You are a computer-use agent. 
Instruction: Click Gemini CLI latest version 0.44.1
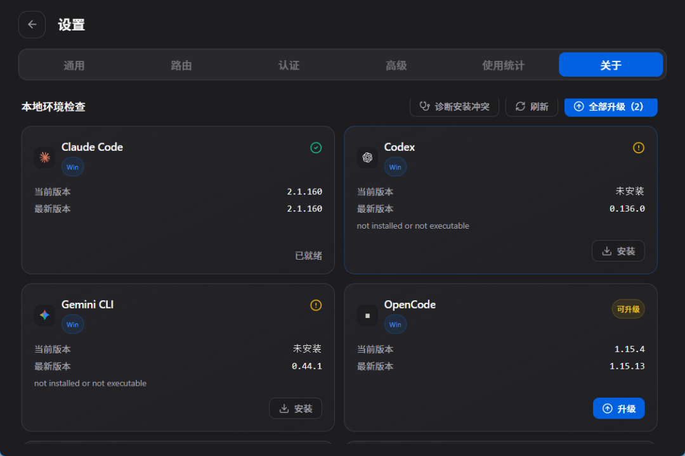307,366
